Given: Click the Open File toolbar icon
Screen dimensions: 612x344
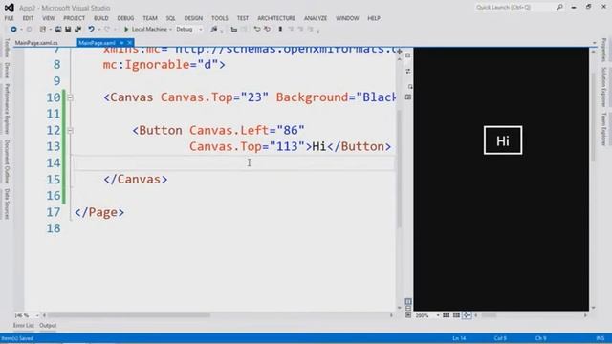Looking at the screenshot, I should coord(58,30).
